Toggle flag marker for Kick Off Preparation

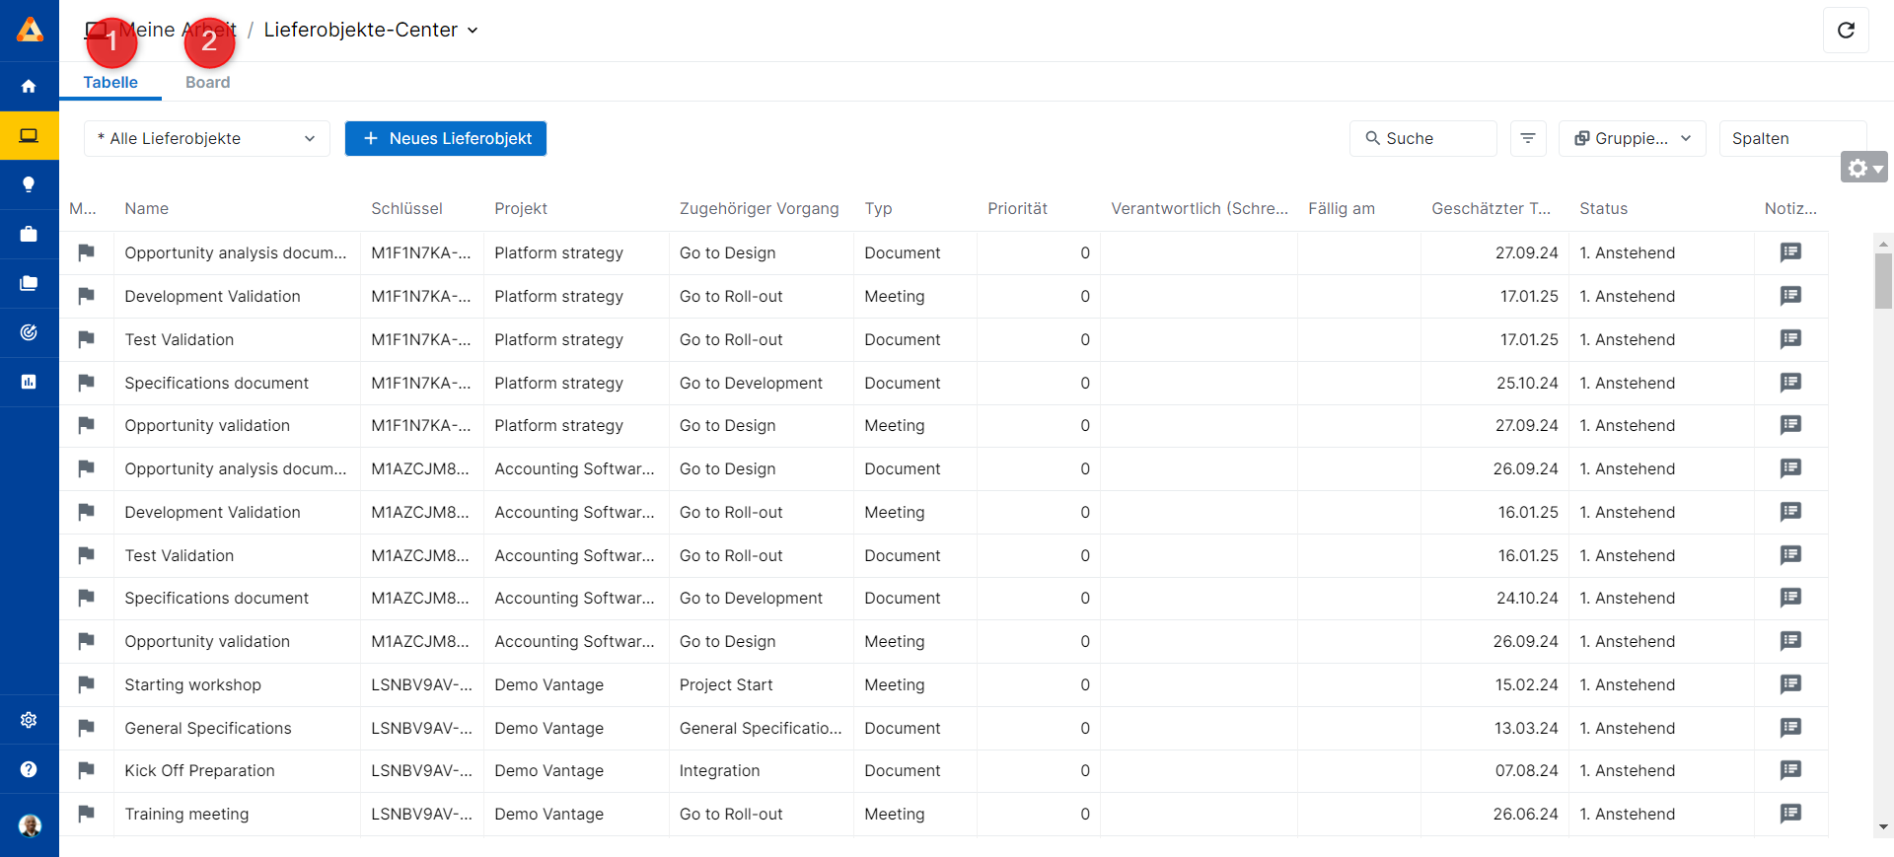[x=87, y=770]
